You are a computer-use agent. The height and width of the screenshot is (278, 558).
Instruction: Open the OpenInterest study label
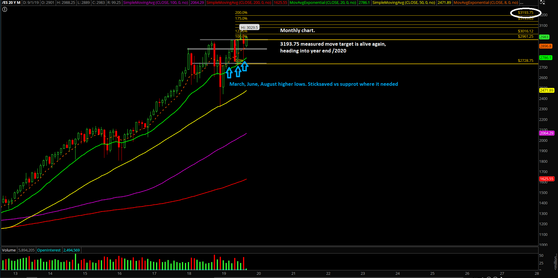(49, 250)
